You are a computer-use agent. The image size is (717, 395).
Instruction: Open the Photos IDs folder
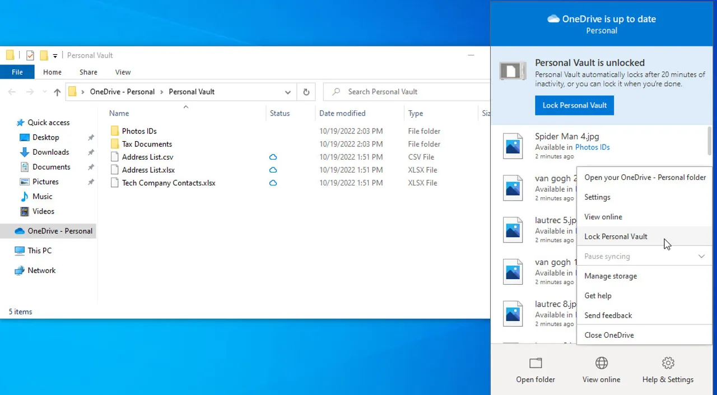click(x=139, y=131)
